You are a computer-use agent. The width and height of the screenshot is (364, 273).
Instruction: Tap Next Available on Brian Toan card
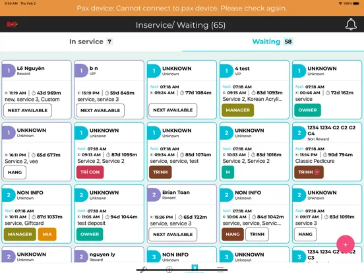pyautogui.click(x=173, y=235)
